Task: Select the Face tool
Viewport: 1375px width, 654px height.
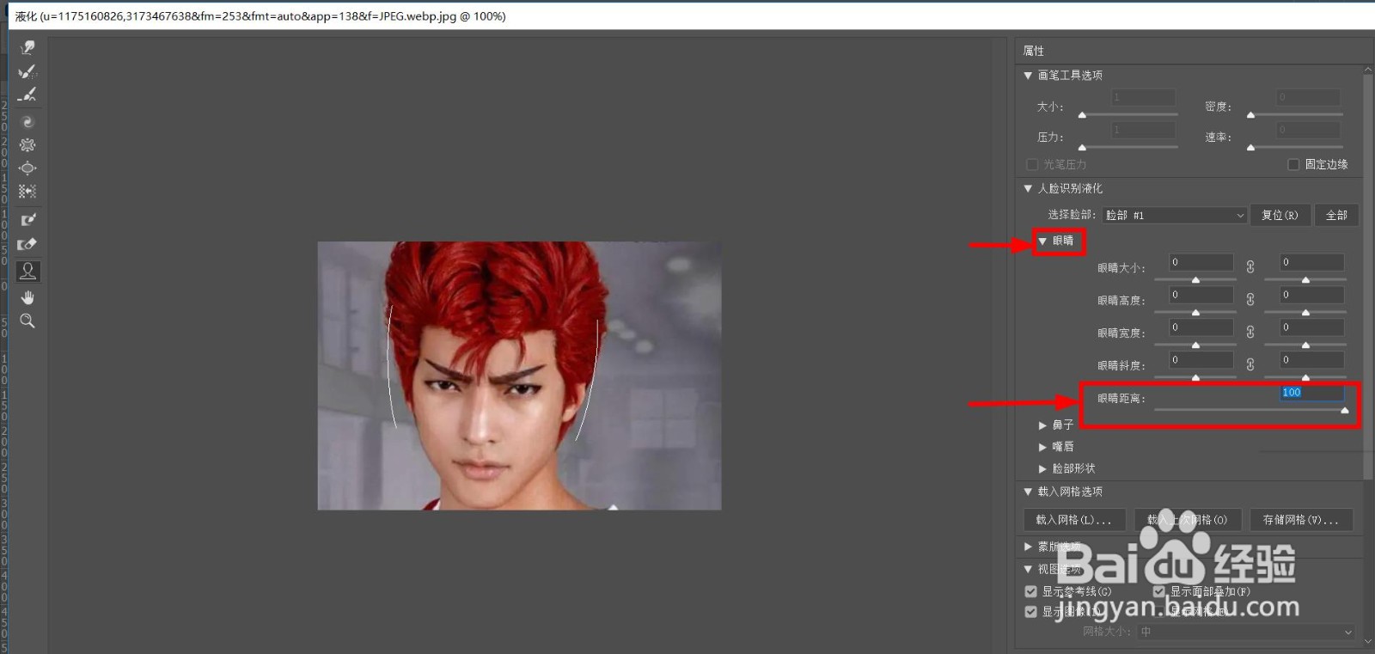Action: (x=27, y=272)
